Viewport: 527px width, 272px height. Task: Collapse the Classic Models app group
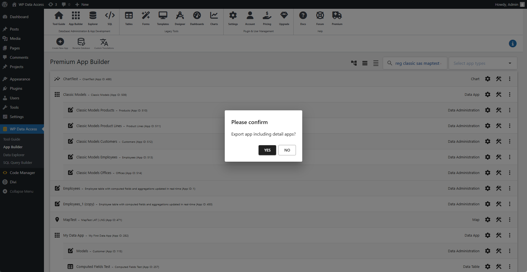pos(57,94)
